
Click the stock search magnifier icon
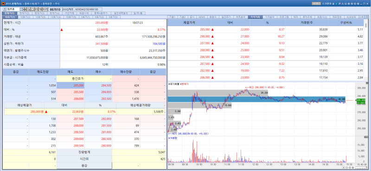pos(29,9)
